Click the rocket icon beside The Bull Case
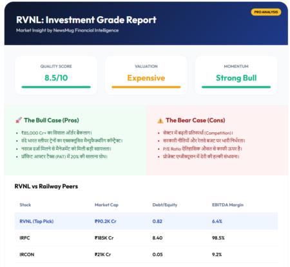290x267 pixels. (x=19, y=120)
